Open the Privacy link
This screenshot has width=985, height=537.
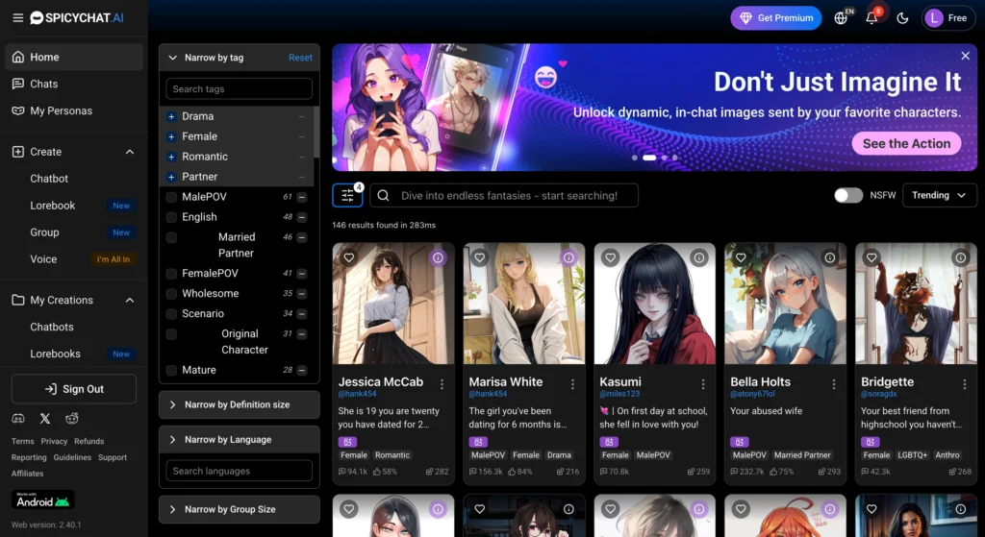54,442
